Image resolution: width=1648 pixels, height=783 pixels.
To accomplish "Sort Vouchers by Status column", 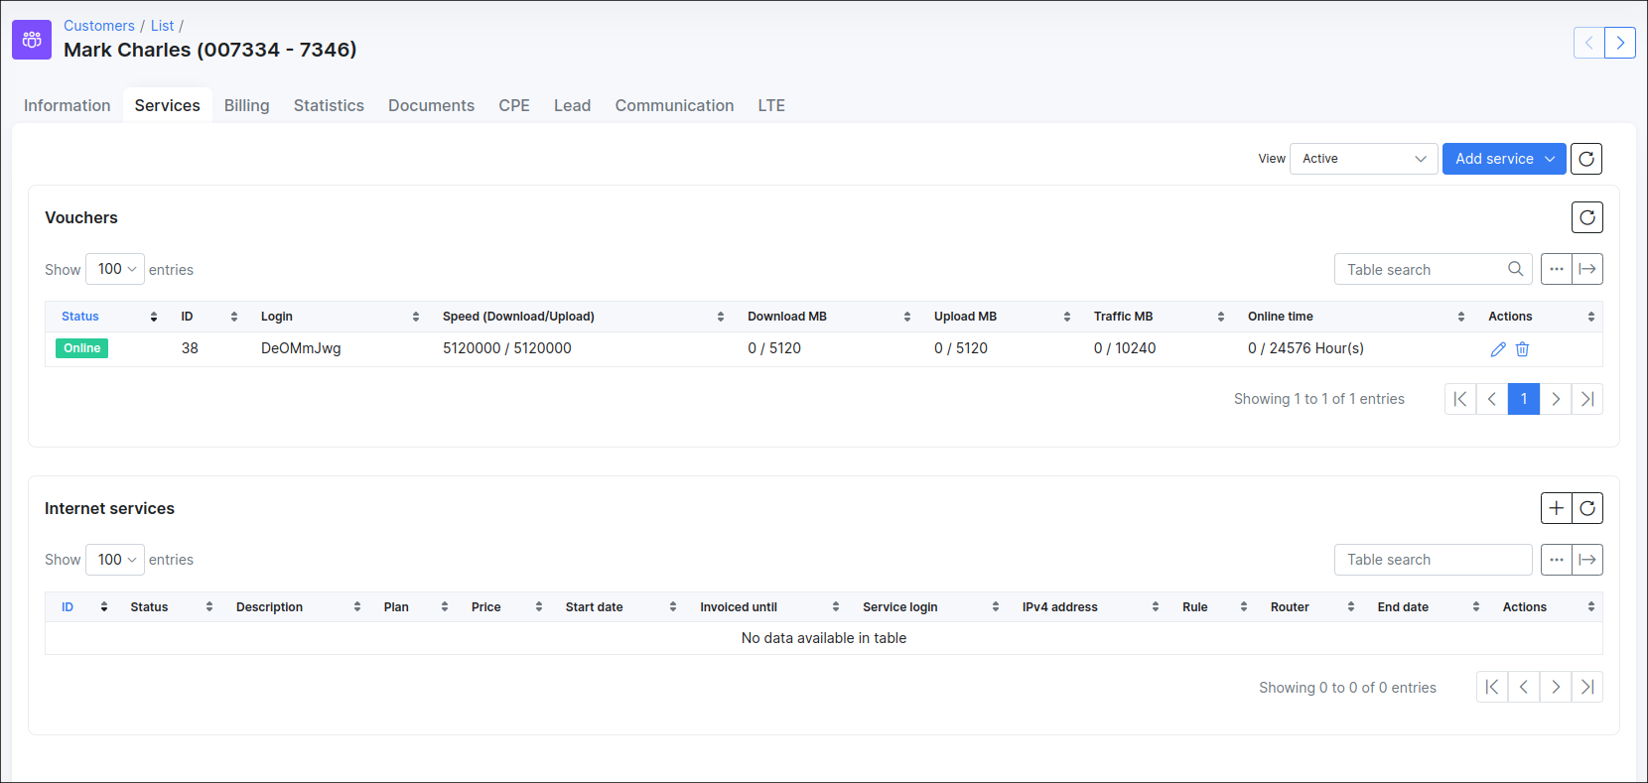I will pos(80,317).
